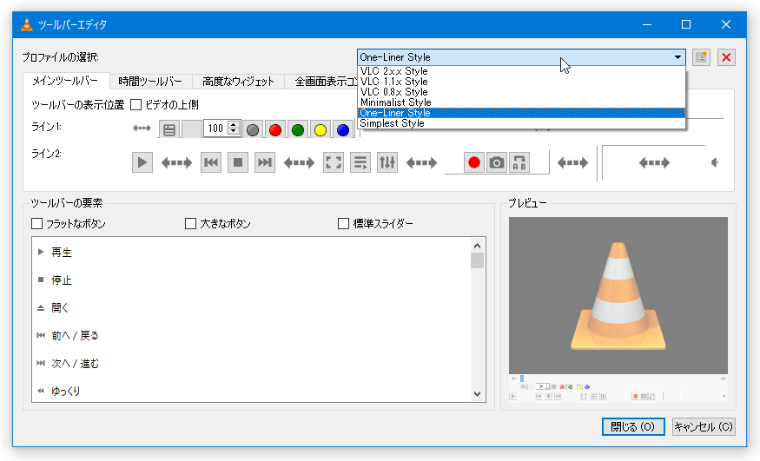Click the Teletext page icon in Line 1
The height and width of the screenshot is (461, 760).
(x=169, y=129)
